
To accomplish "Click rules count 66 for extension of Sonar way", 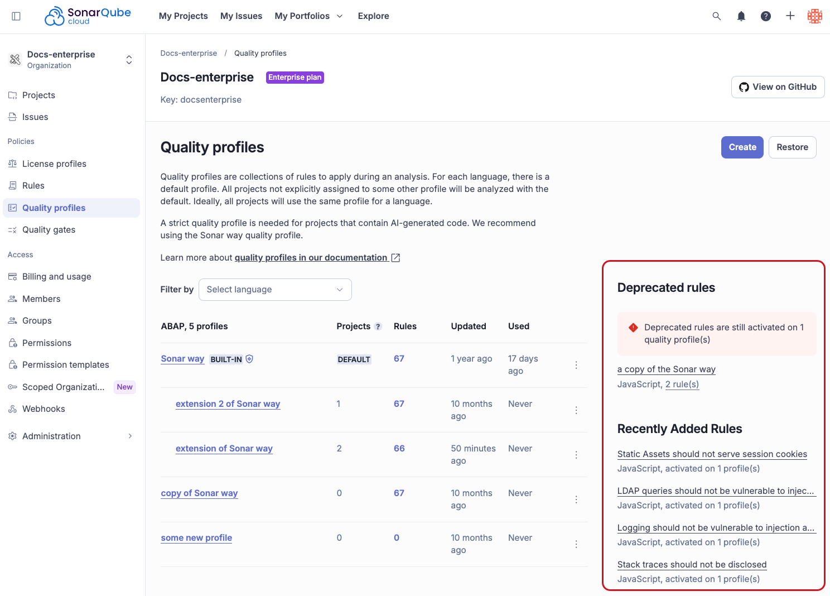I will point(399,449).
